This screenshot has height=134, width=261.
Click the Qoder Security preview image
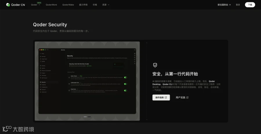[87, 81]
